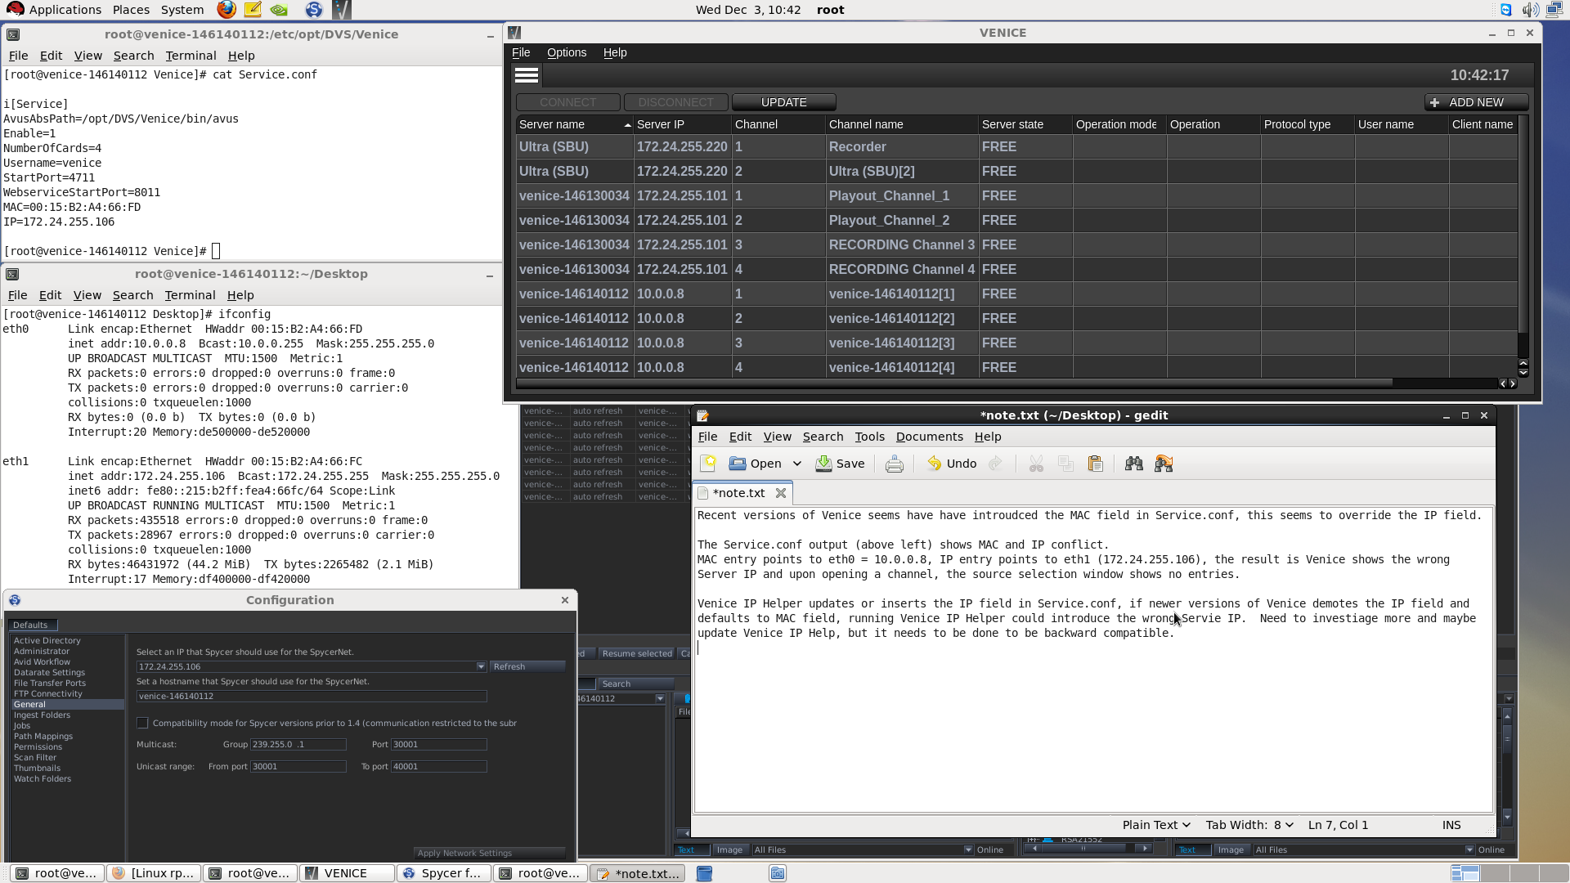
Task: Create a new document in gedit
Action: point(708,464)
